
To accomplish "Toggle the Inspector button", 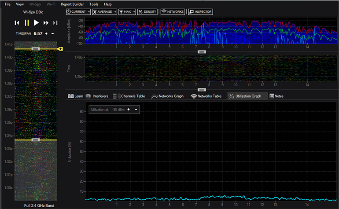I will point(201,12).
